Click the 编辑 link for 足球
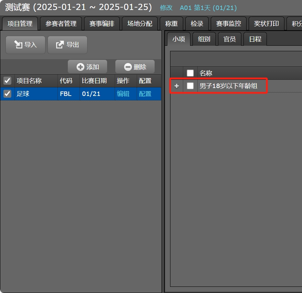This screenshot has height=293, width=302. click(x=123, y=94)
